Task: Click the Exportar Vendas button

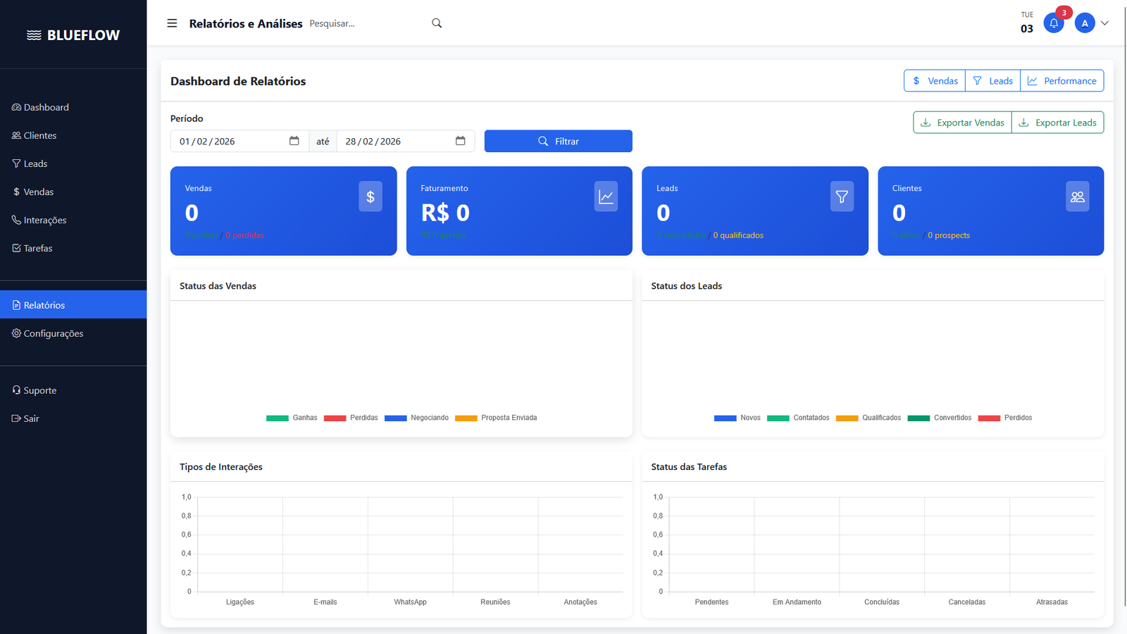Action: (x=962, y=122)
